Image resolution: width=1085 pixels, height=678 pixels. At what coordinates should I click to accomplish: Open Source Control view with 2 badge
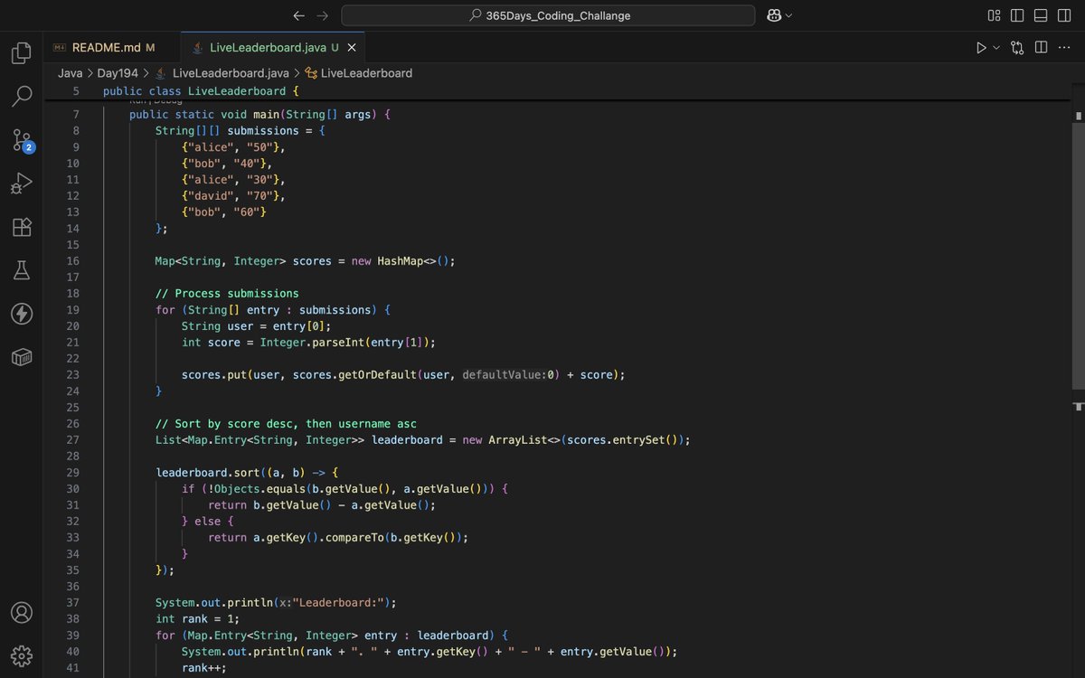[x=22, y=140]
